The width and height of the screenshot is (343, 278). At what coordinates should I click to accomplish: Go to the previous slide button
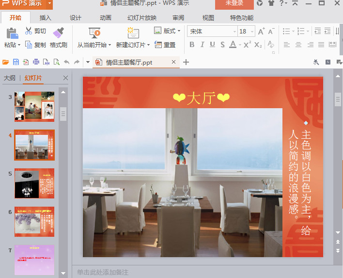(338, 242)
